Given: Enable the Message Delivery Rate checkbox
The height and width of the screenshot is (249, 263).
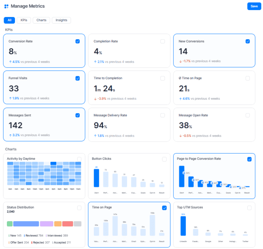Looking at the screenshot, I should pos(163,115).
